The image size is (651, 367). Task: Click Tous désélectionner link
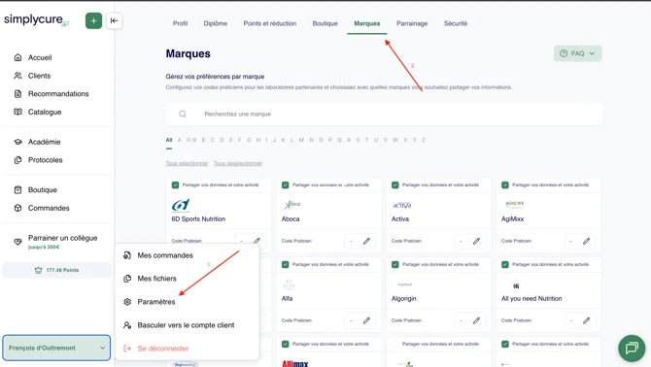point(238,163)
